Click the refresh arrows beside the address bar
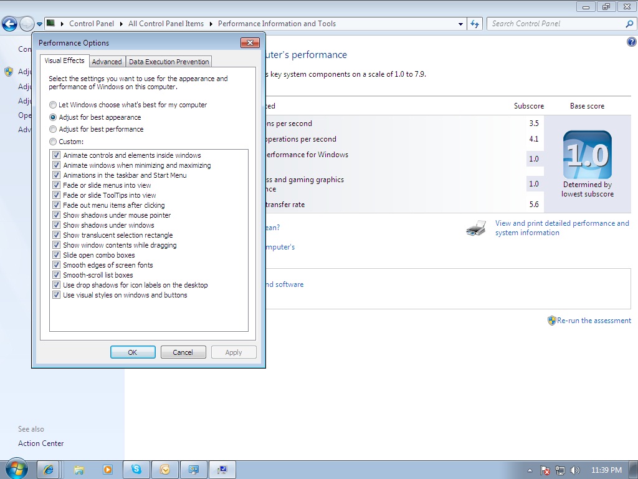Image resolution: width=638 pixels, height=479 pixels. 474,23
